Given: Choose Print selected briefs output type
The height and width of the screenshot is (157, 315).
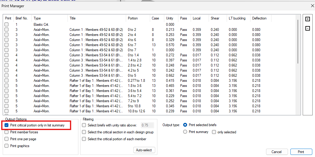Looking at the screenshot, I should tap(185, 125).
